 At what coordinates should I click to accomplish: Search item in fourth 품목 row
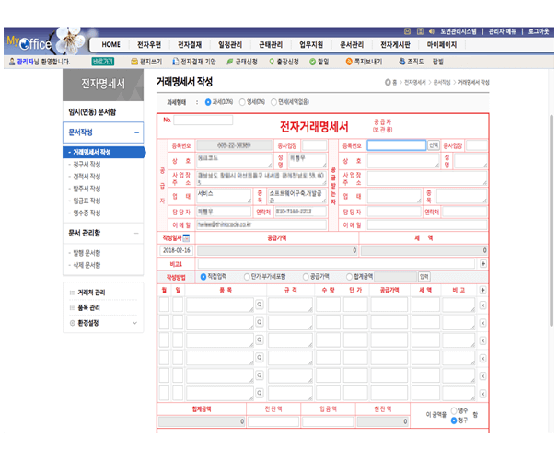260,358
